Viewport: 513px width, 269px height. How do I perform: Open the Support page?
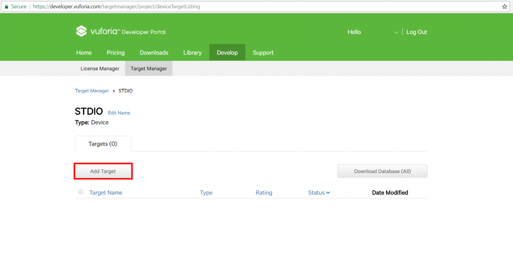pos(263,53)
